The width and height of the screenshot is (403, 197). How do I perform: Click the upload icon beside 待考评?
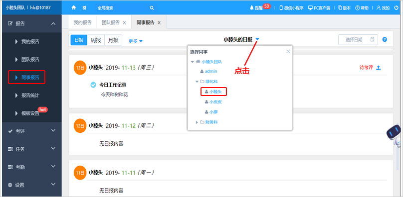[x=379, y=68]
